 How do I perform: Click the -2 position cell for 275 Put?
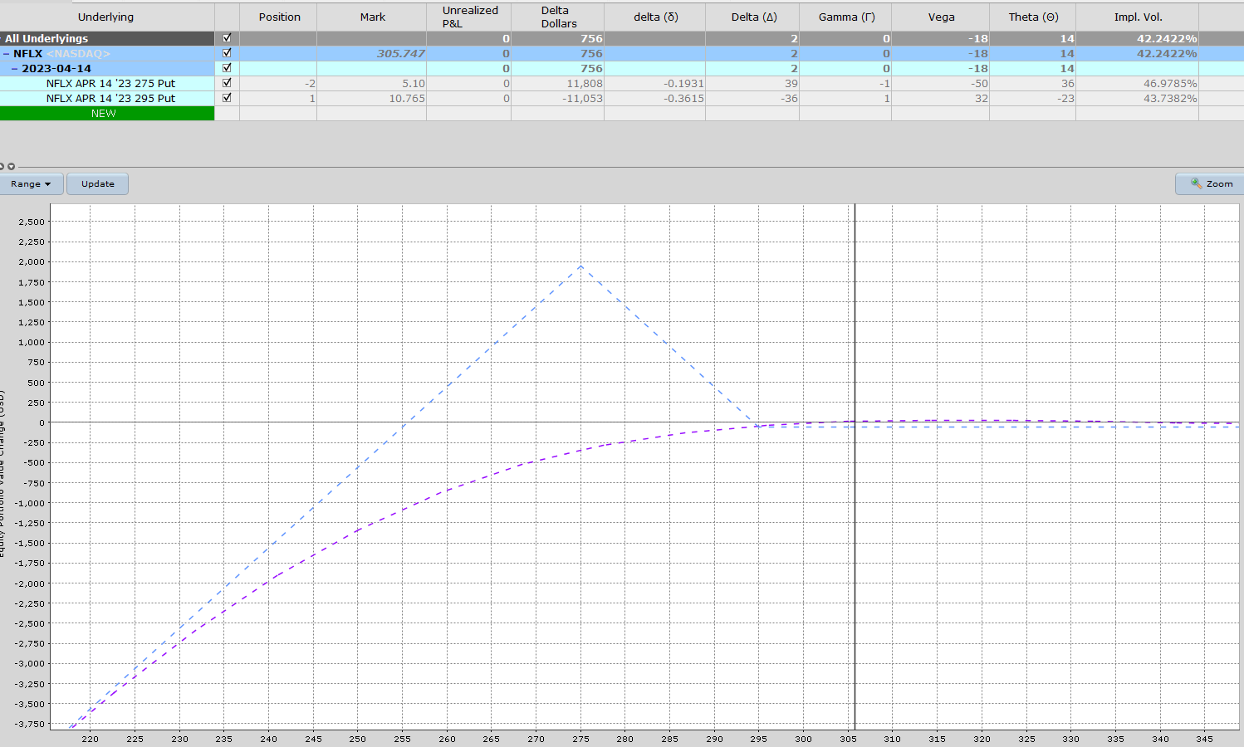click(x=278, y=83)
